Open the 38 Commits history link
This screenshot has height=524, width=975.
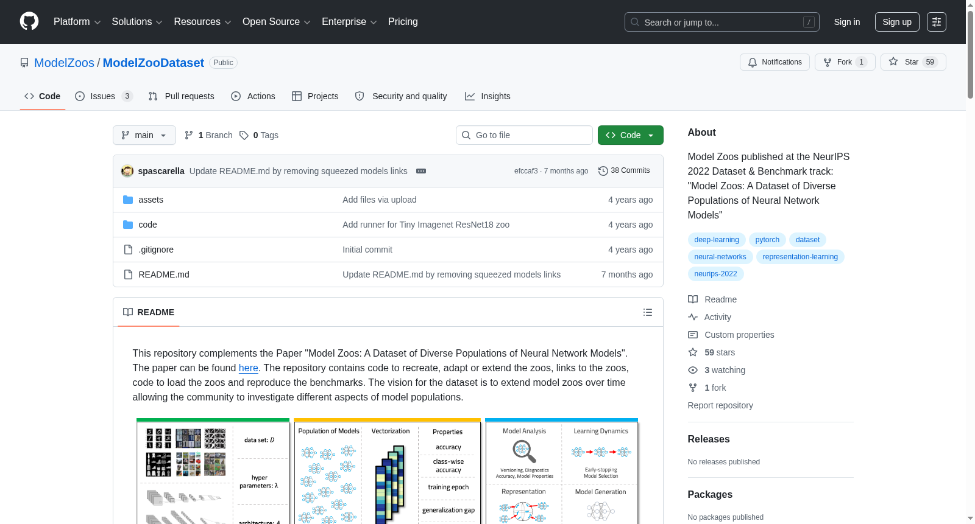click(624, 171)
